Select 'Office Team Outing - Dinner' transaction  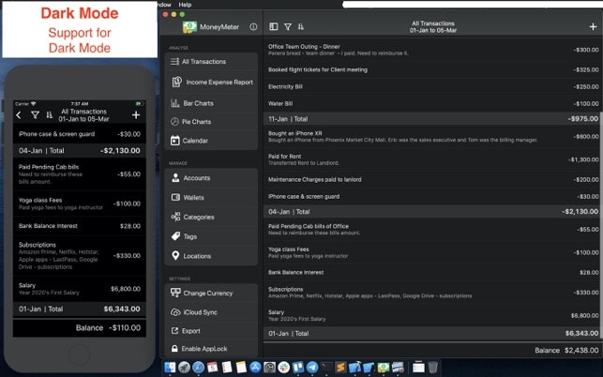click(433, 50)
